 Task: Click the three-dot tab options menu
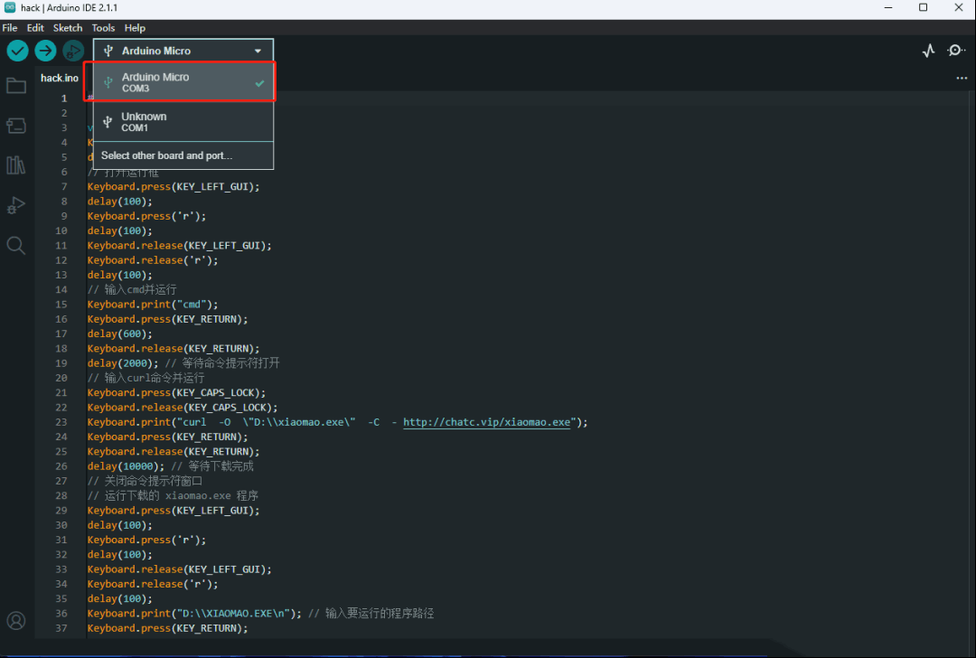tap(962, 78)
